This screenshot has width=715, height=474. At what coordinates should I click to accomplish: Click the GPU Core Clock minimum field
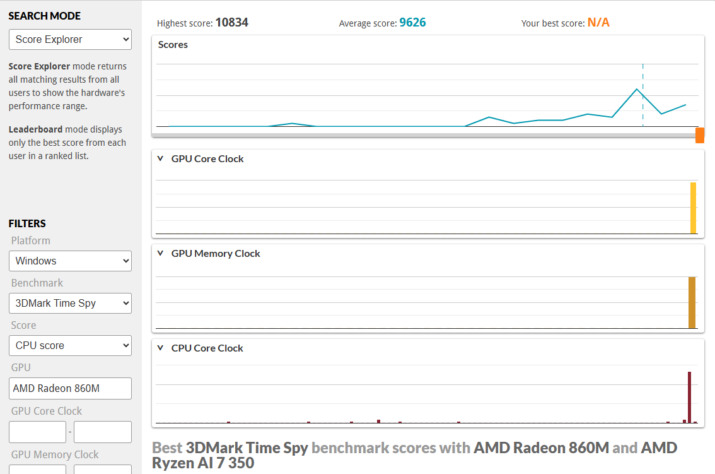pyautogui.click(x=37, y=432)
